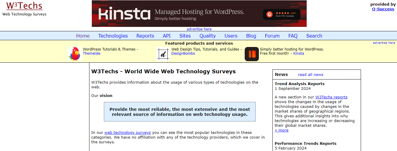Click the main World Wide Web Technology Surveys heading

(164, 71)
